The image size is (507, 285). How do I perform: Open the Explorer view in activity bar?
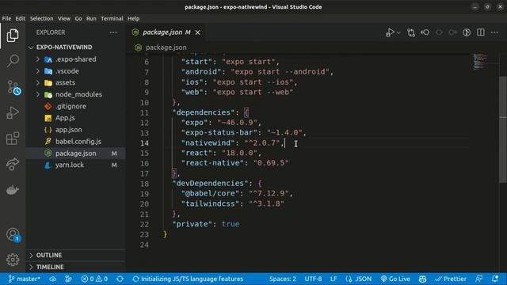[13, 35]
